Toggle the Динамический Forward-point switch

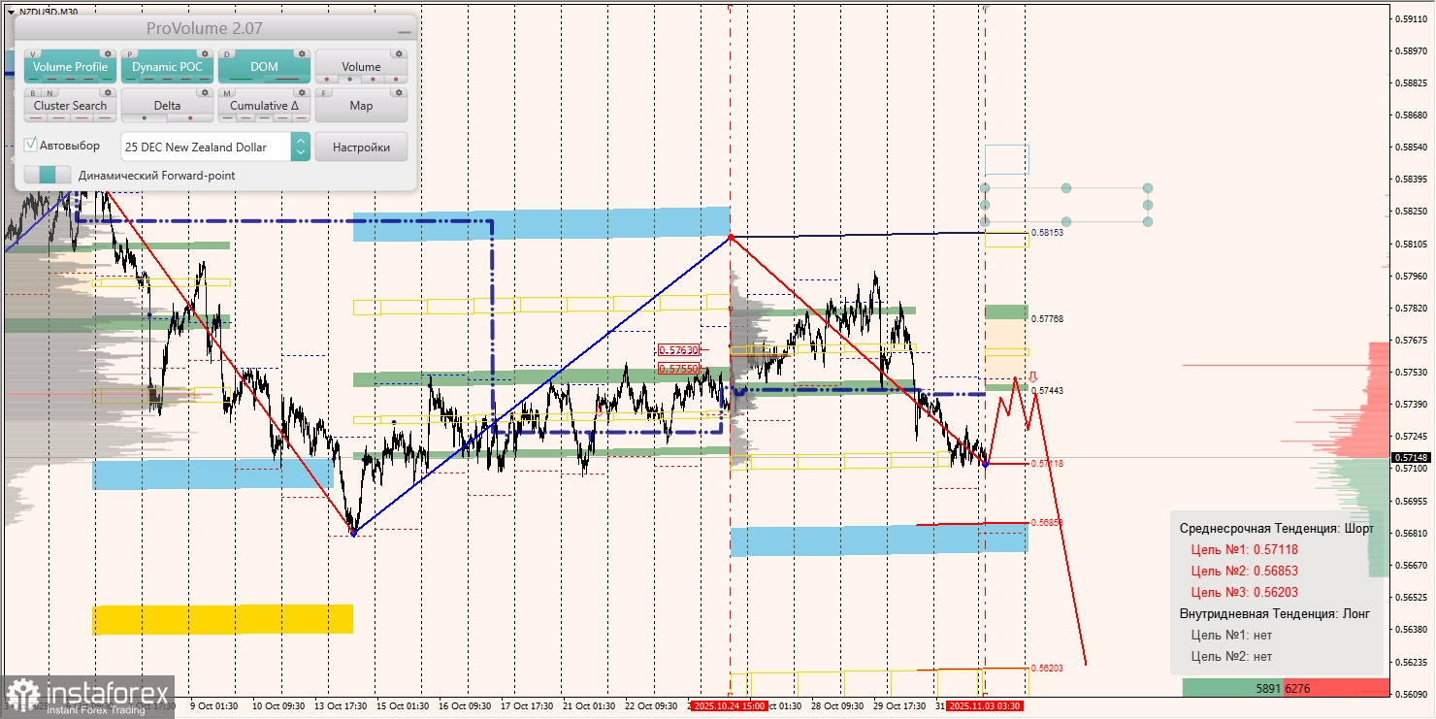pos(47,173)
